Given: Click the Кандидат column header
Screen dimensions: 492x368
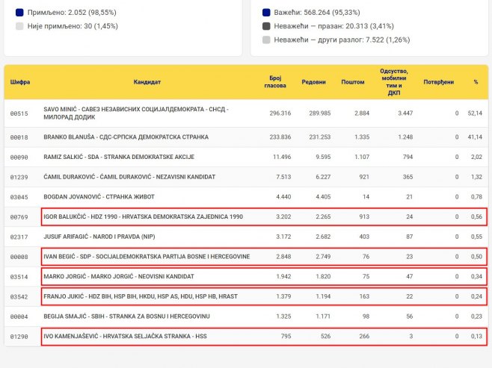Looking at the screenshot, I should [147, 82].
